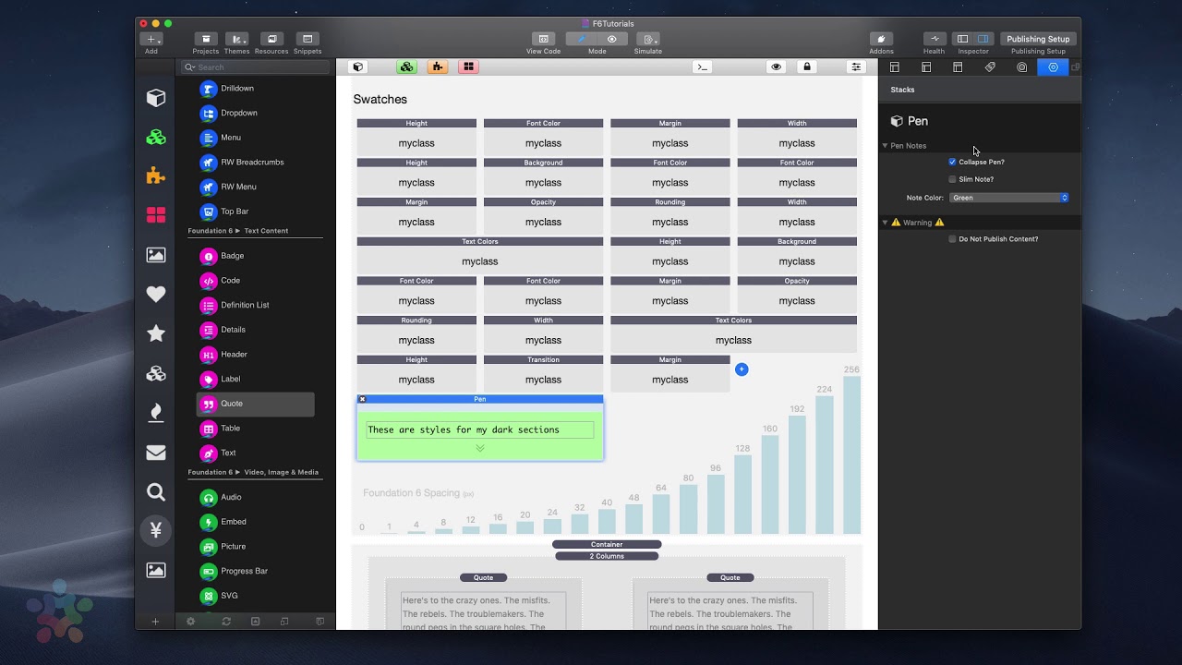Select the red grid templates icon

[x=156, y=215]
